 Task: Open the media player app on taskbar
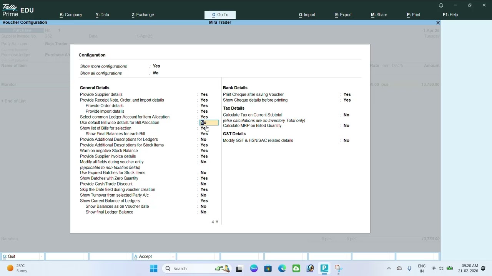coord(310,268)
